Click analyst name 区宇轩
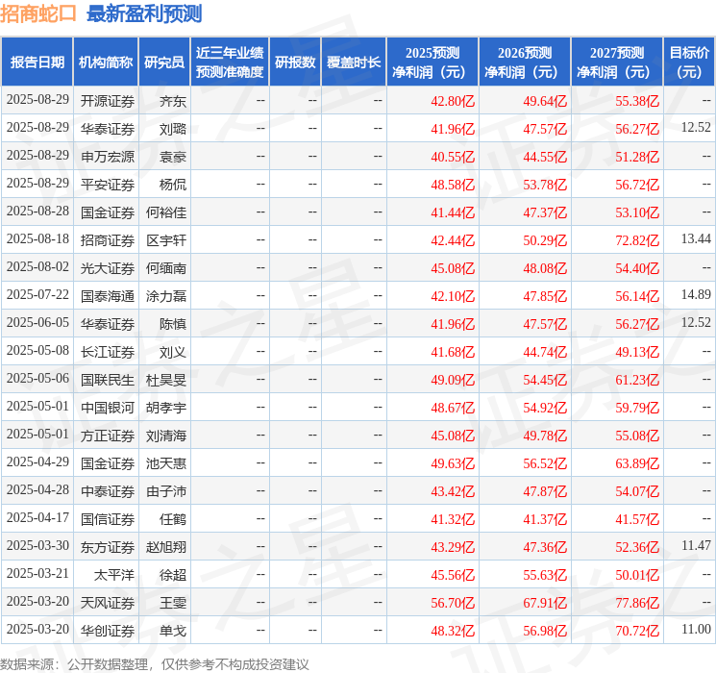 pos(166,240)
